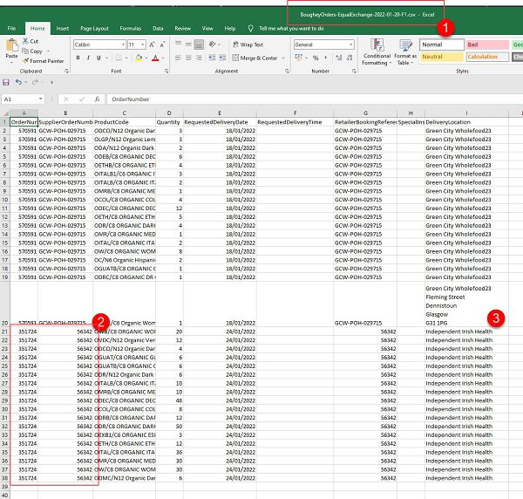Image resolution: width=523 pixels, height=499 pixels.
Task: Switch to the Data tab
Action: point(158,29)
